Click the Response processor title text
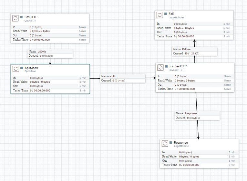Viewport: 247px width, 181px height. coord(181,142)
